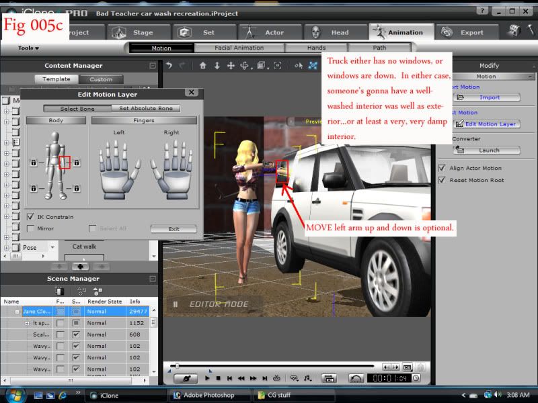The height and width of the screenshot is (403, 538).
Task: Click the Import motion button
Action: click(x=486, y=97)
